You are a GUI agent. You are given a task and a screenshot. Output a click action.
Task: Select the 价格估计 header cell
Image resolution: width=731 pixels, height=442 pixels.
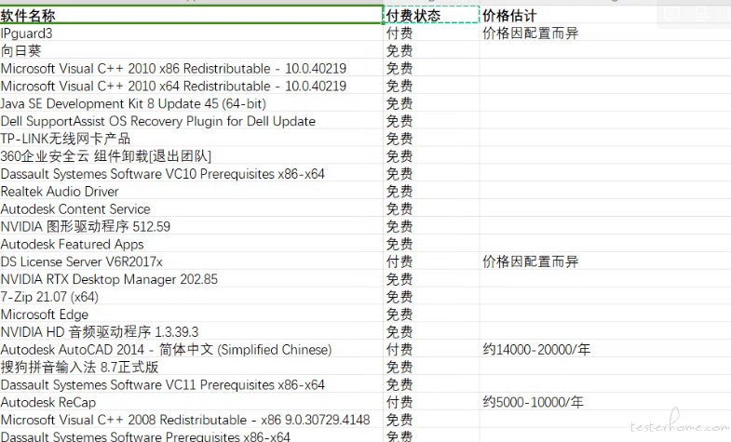point(605,15)
